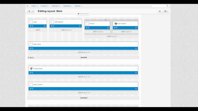Click the Grid 3 label under Logo

[x=38, y=30]
